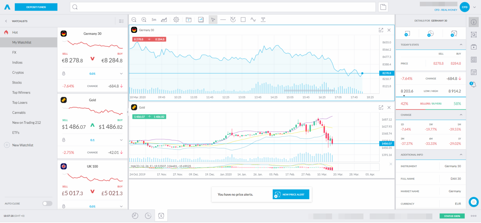The width and height of the screenshot is (481, 223).
Task: Open the indicators chart icon on the toolbar
Action: 164,19
